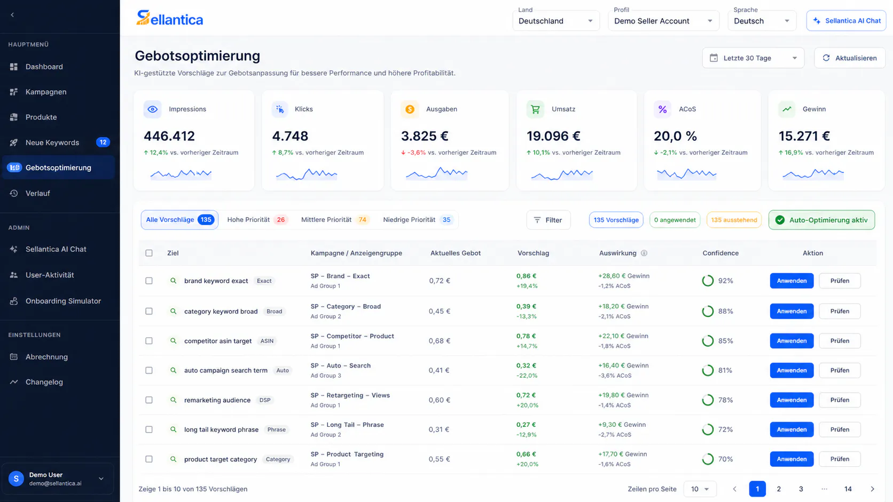Check the auto campaign search term row
The width and height of the screenshot is (893, 502).
pyautogui.click(x=149, y=370)
